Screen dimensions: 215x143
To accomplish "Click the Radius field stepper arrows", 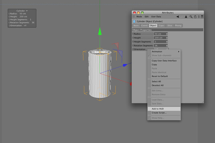I will (167, 34).
